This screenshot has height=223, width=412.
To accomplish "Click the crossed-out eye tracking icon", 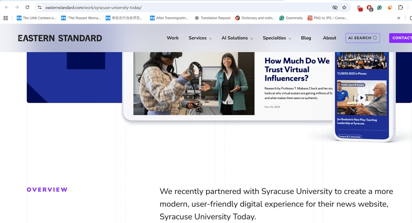I will pos(335,7).
